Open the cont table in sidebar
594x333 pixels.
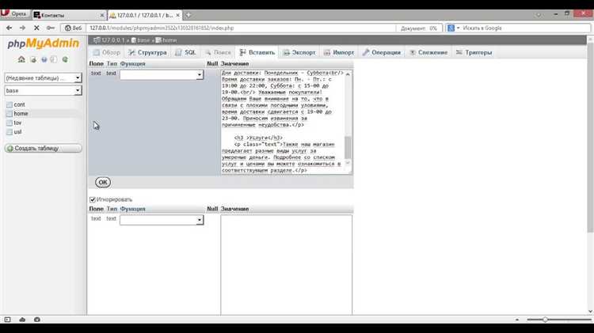tap(19, 104)
